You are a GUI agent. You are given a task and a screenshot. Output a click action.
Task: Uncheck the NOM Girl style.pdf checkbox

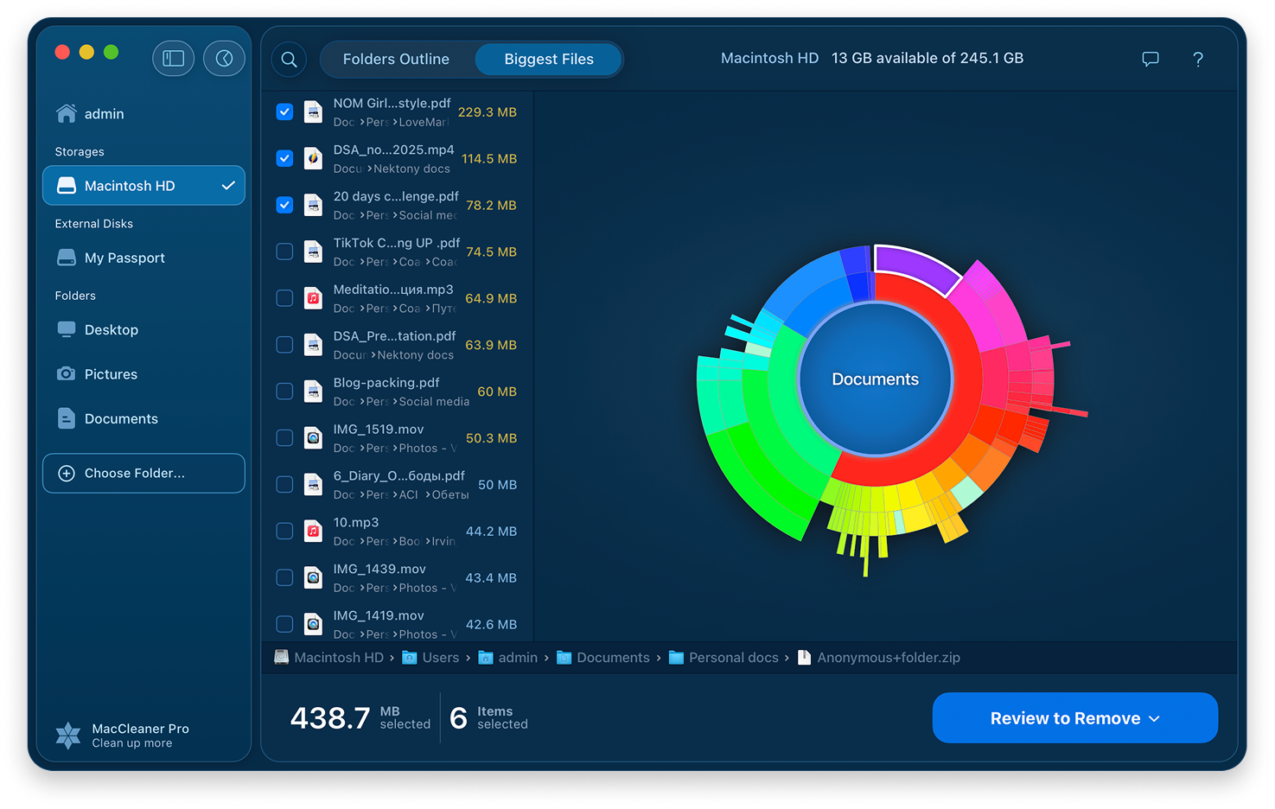(284, 112)
